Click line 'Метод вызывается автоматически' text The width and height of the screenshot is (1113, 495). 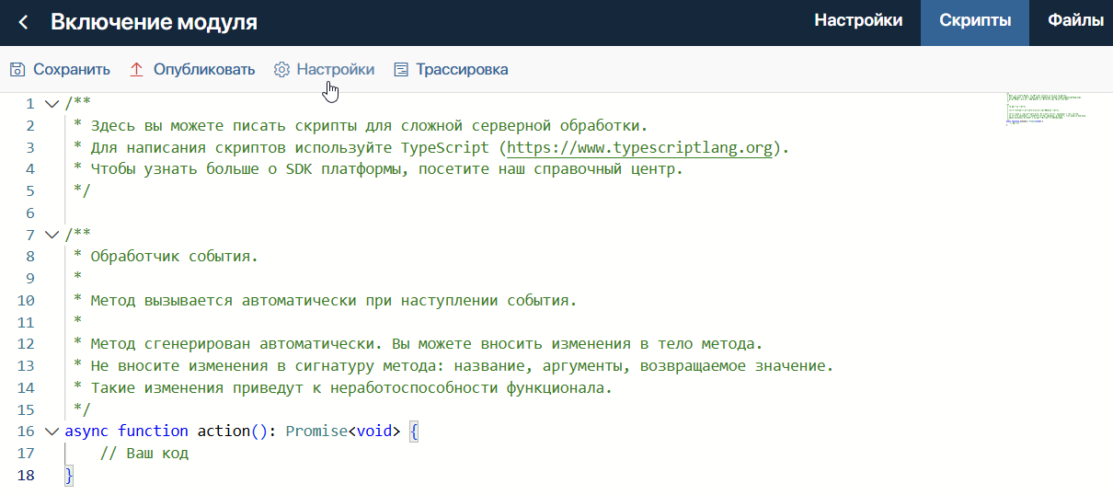point(325,301)
